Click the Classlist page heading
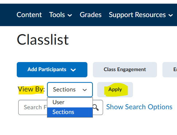The height and width of the screenshot is (135, 177). (43, 40)
